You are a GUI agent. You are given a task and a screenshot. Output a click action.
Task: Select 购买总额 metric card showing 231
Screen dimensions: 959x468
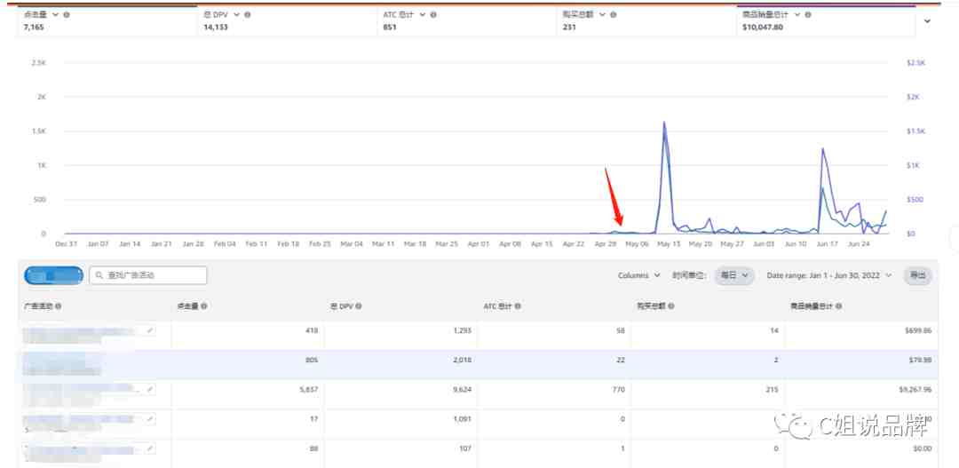pos(647,20)
